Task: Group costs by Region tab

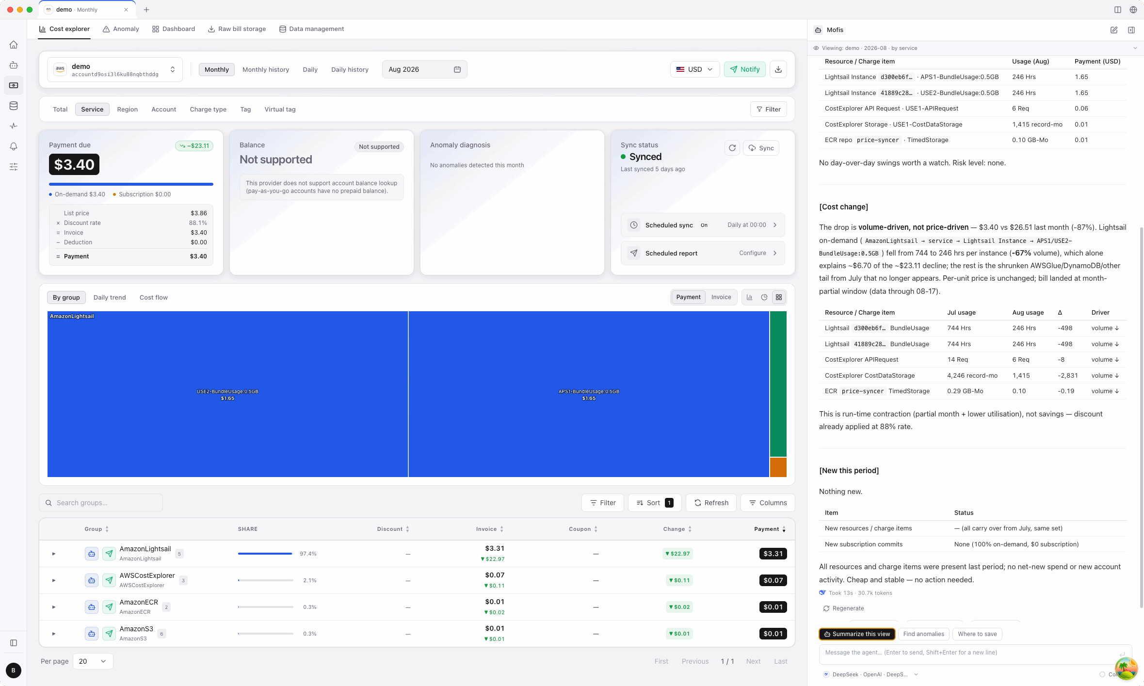Action: tap(128, 109)
